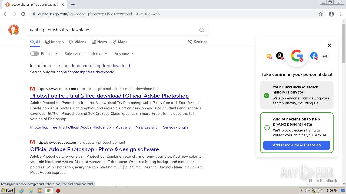Open the Chrome three-dot menu
Screen dimensions: 346x194
340,14
